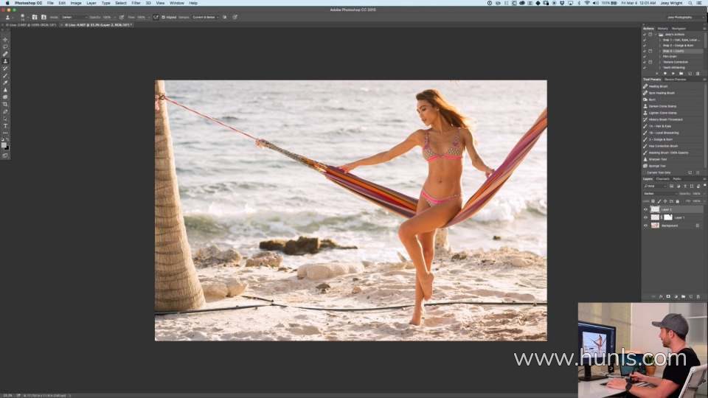Image resolution: width=708 pixels, height=398 pixels.
Task: Toggle layer filter switch in Layers panel
Action: pyautogui.click(x=704, y=186)
